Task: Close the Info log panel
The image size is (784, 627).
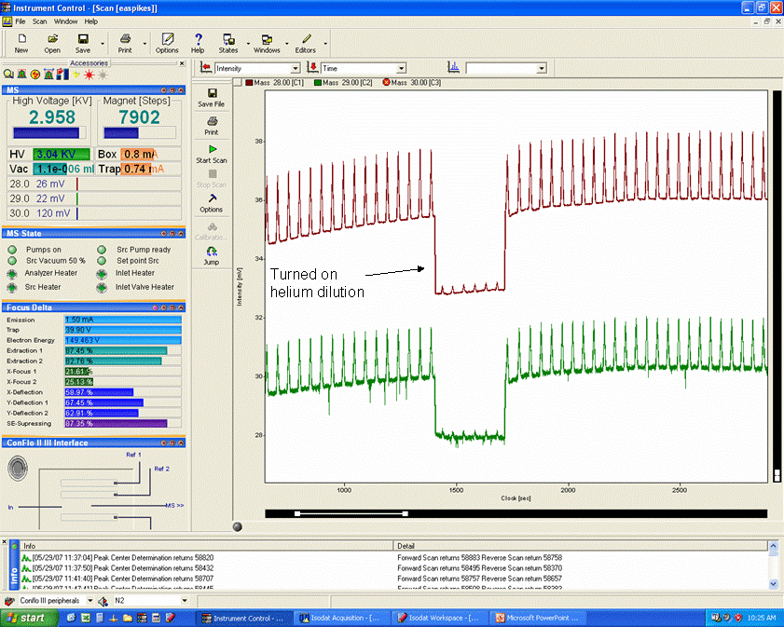Action: (x=4, y=542)
